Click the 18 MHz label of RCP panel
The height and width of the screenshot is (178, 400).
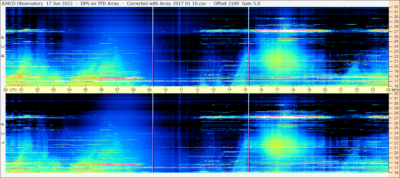point(396,76)
